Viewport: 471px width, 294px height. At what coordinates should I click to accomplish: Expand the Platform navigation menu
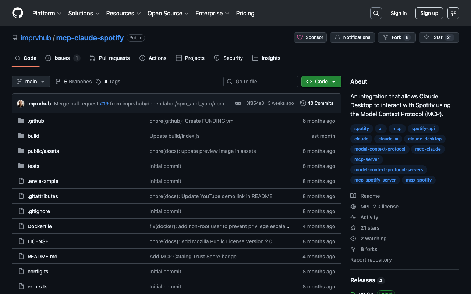click(46, 13)
